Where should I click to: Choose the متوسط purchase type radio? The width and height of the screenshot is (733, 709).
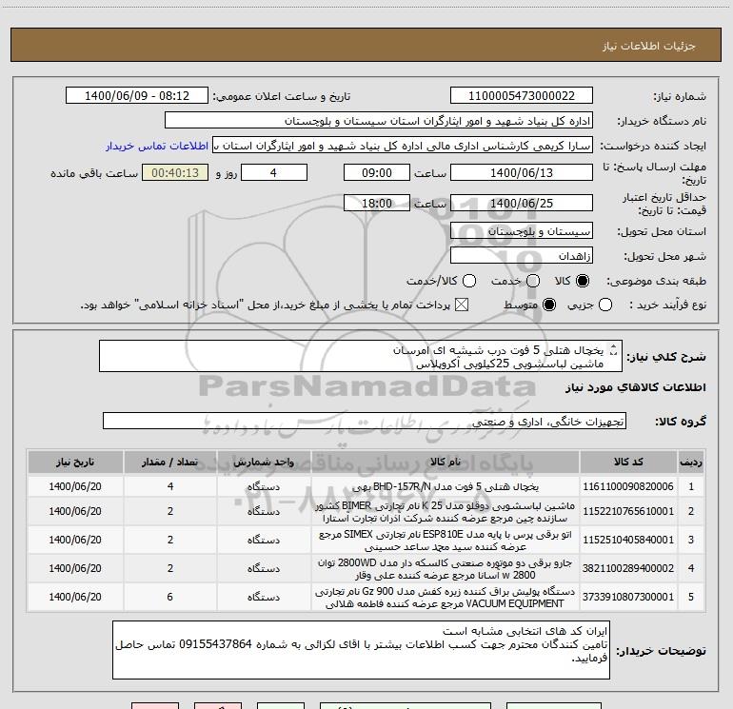coord(549,305)
